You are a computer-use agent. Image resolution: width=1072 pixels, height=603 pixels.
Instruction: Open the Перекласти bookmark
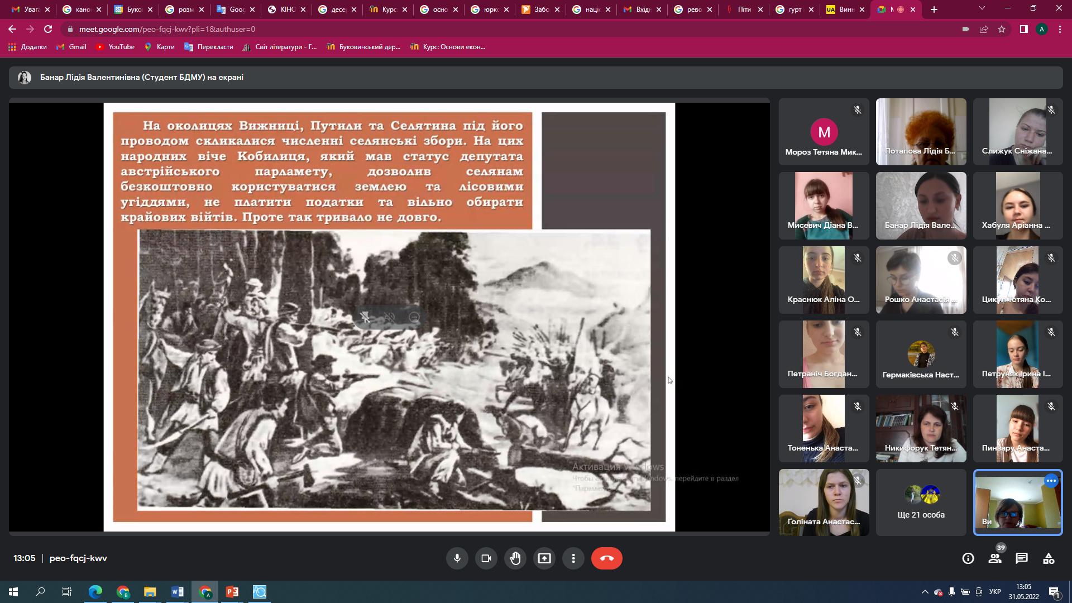tap(209, 47)
